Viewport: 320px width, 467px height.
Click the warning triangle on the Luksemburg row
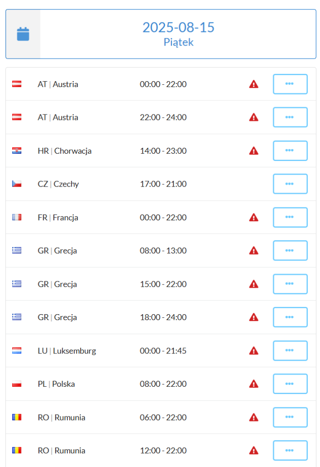[254, 351]
